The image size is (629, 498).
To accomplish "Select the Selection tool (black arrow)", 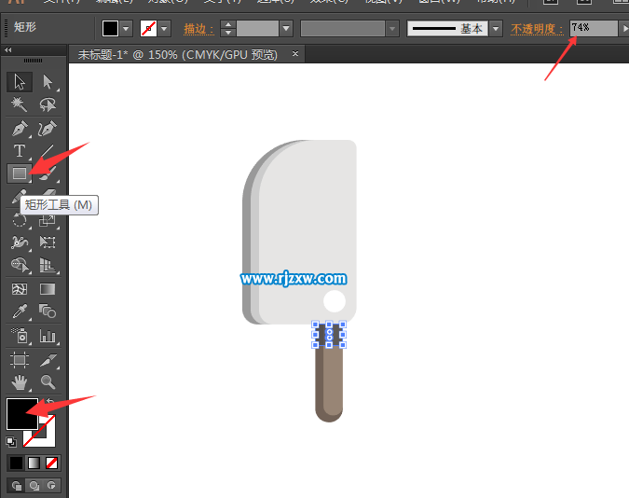I will point(19,82).
